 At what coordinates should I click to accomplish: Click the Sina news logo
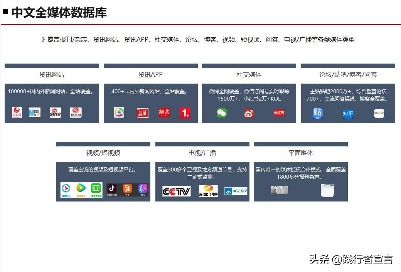click(x=55, y=113)
